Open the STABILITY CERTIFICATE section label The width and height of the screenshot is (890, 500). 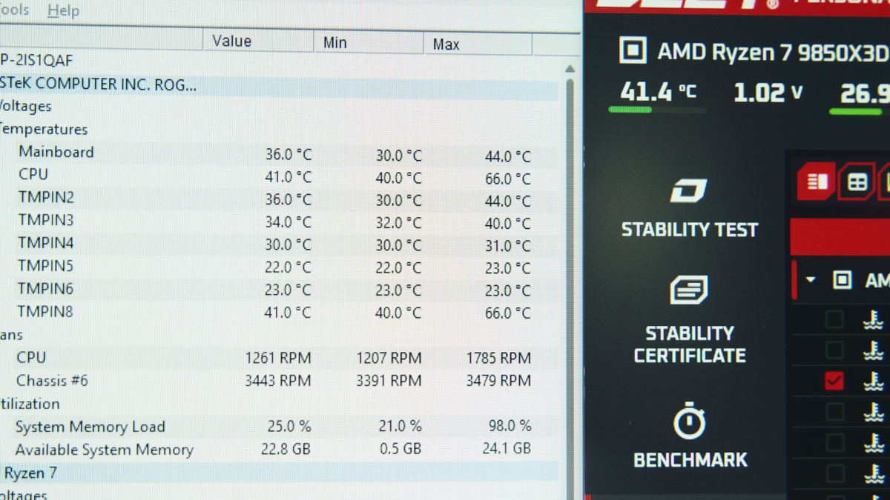[690, 344]
